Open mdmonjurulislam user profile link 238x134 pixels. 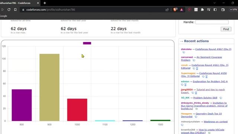coord(190,122)
